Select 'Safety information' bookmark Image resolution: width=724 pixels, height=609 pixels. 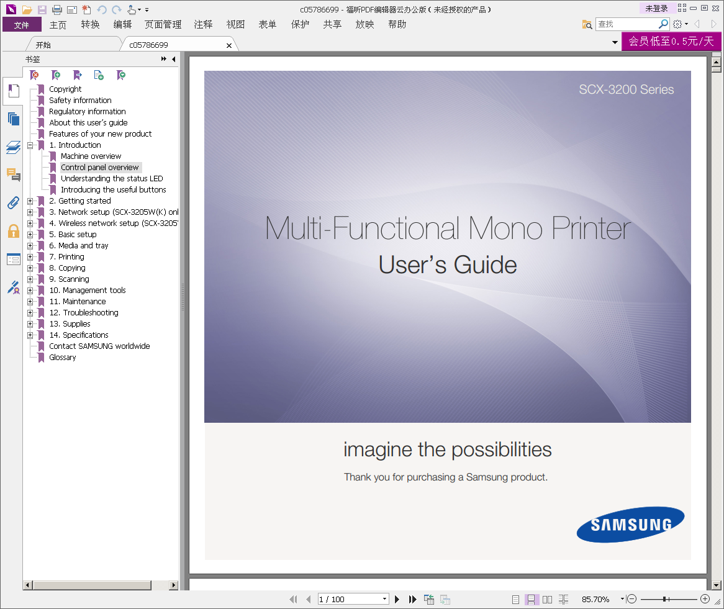coord(80,100)
